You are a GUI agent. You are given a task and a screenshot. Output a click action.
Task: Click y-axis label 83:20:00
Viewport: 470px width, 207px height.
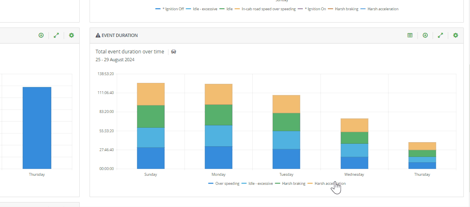pyautogui.click(x=107, y=112)
